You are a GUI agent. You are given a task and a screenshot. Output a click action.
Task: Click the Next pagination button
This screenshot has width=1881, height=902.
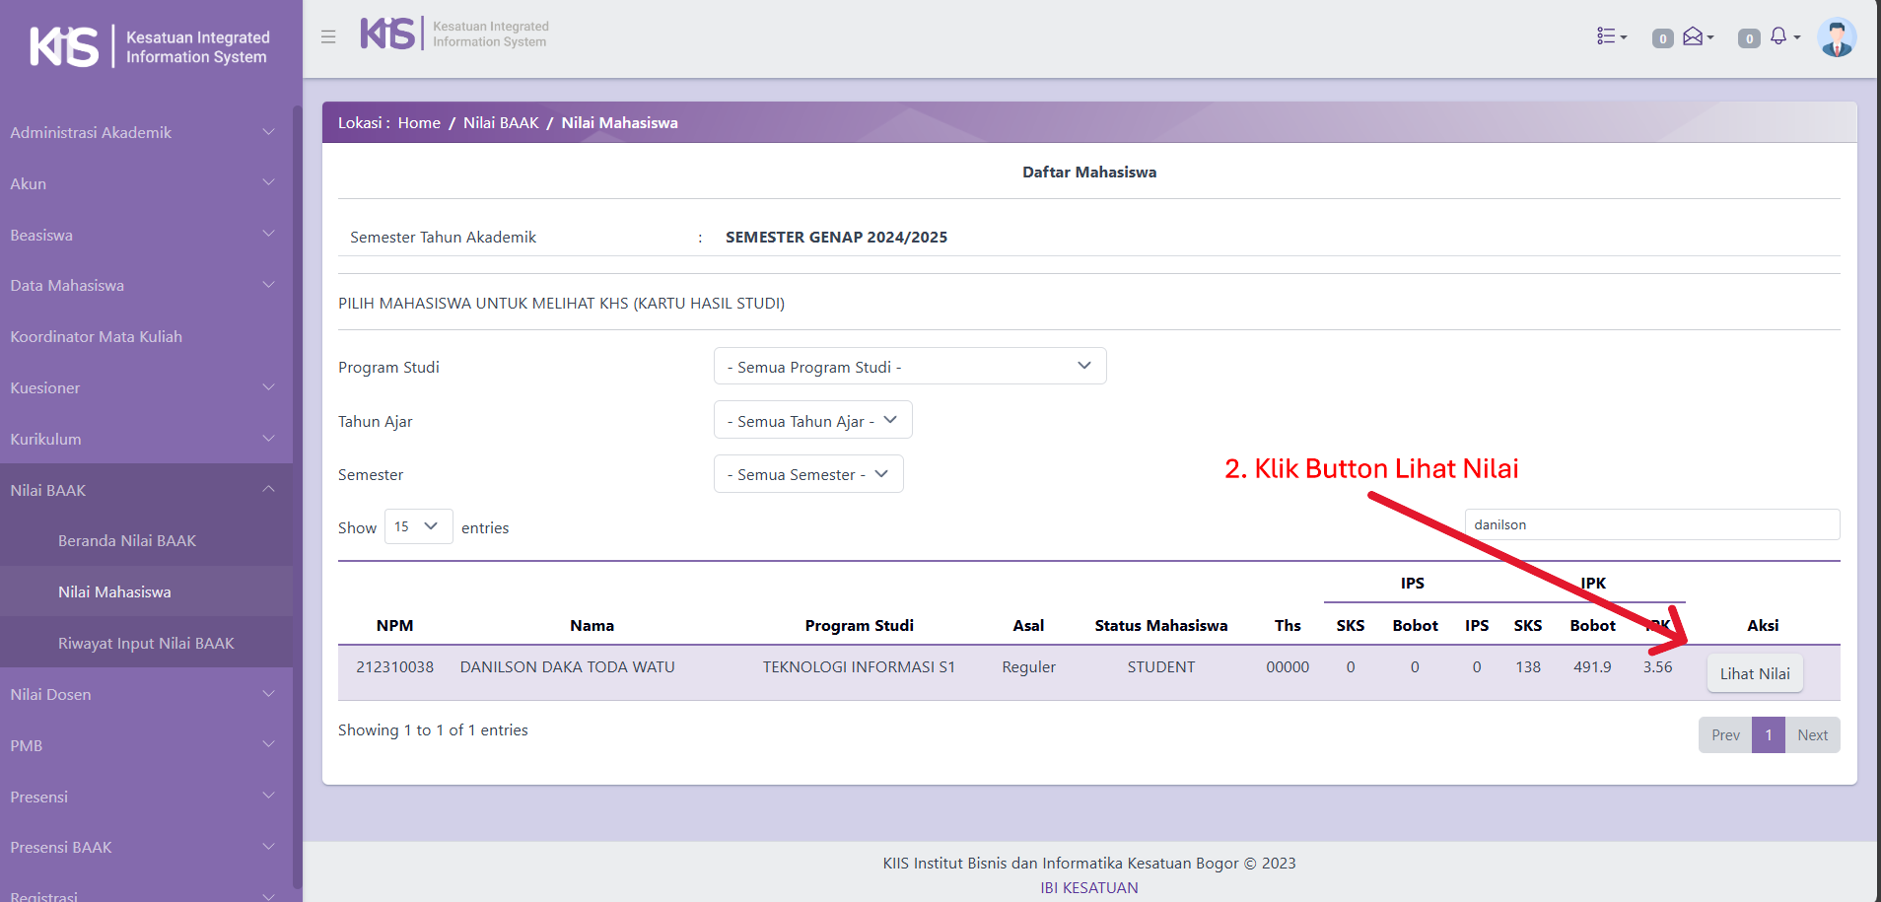click(1811, 735)
